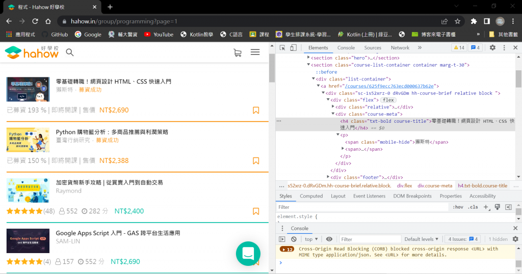Image resolution: width=522 pixels, height=274 pixels.
Task: Show more DevTools tabs chevron
Action: coord(420,48)
